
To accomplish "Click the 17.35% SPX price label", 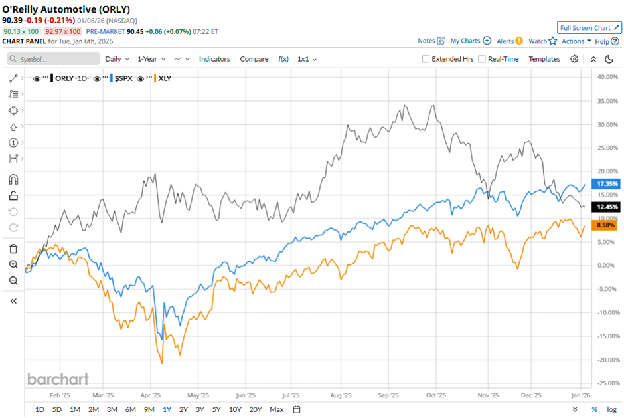I will click(x=607, y=183).
